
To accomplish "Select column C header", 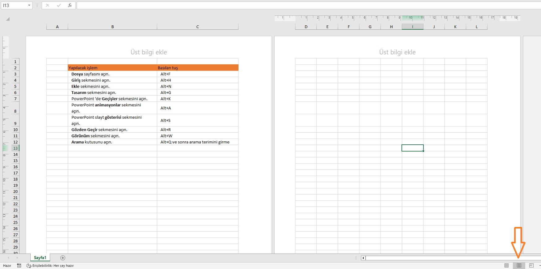I will point(198,27).
